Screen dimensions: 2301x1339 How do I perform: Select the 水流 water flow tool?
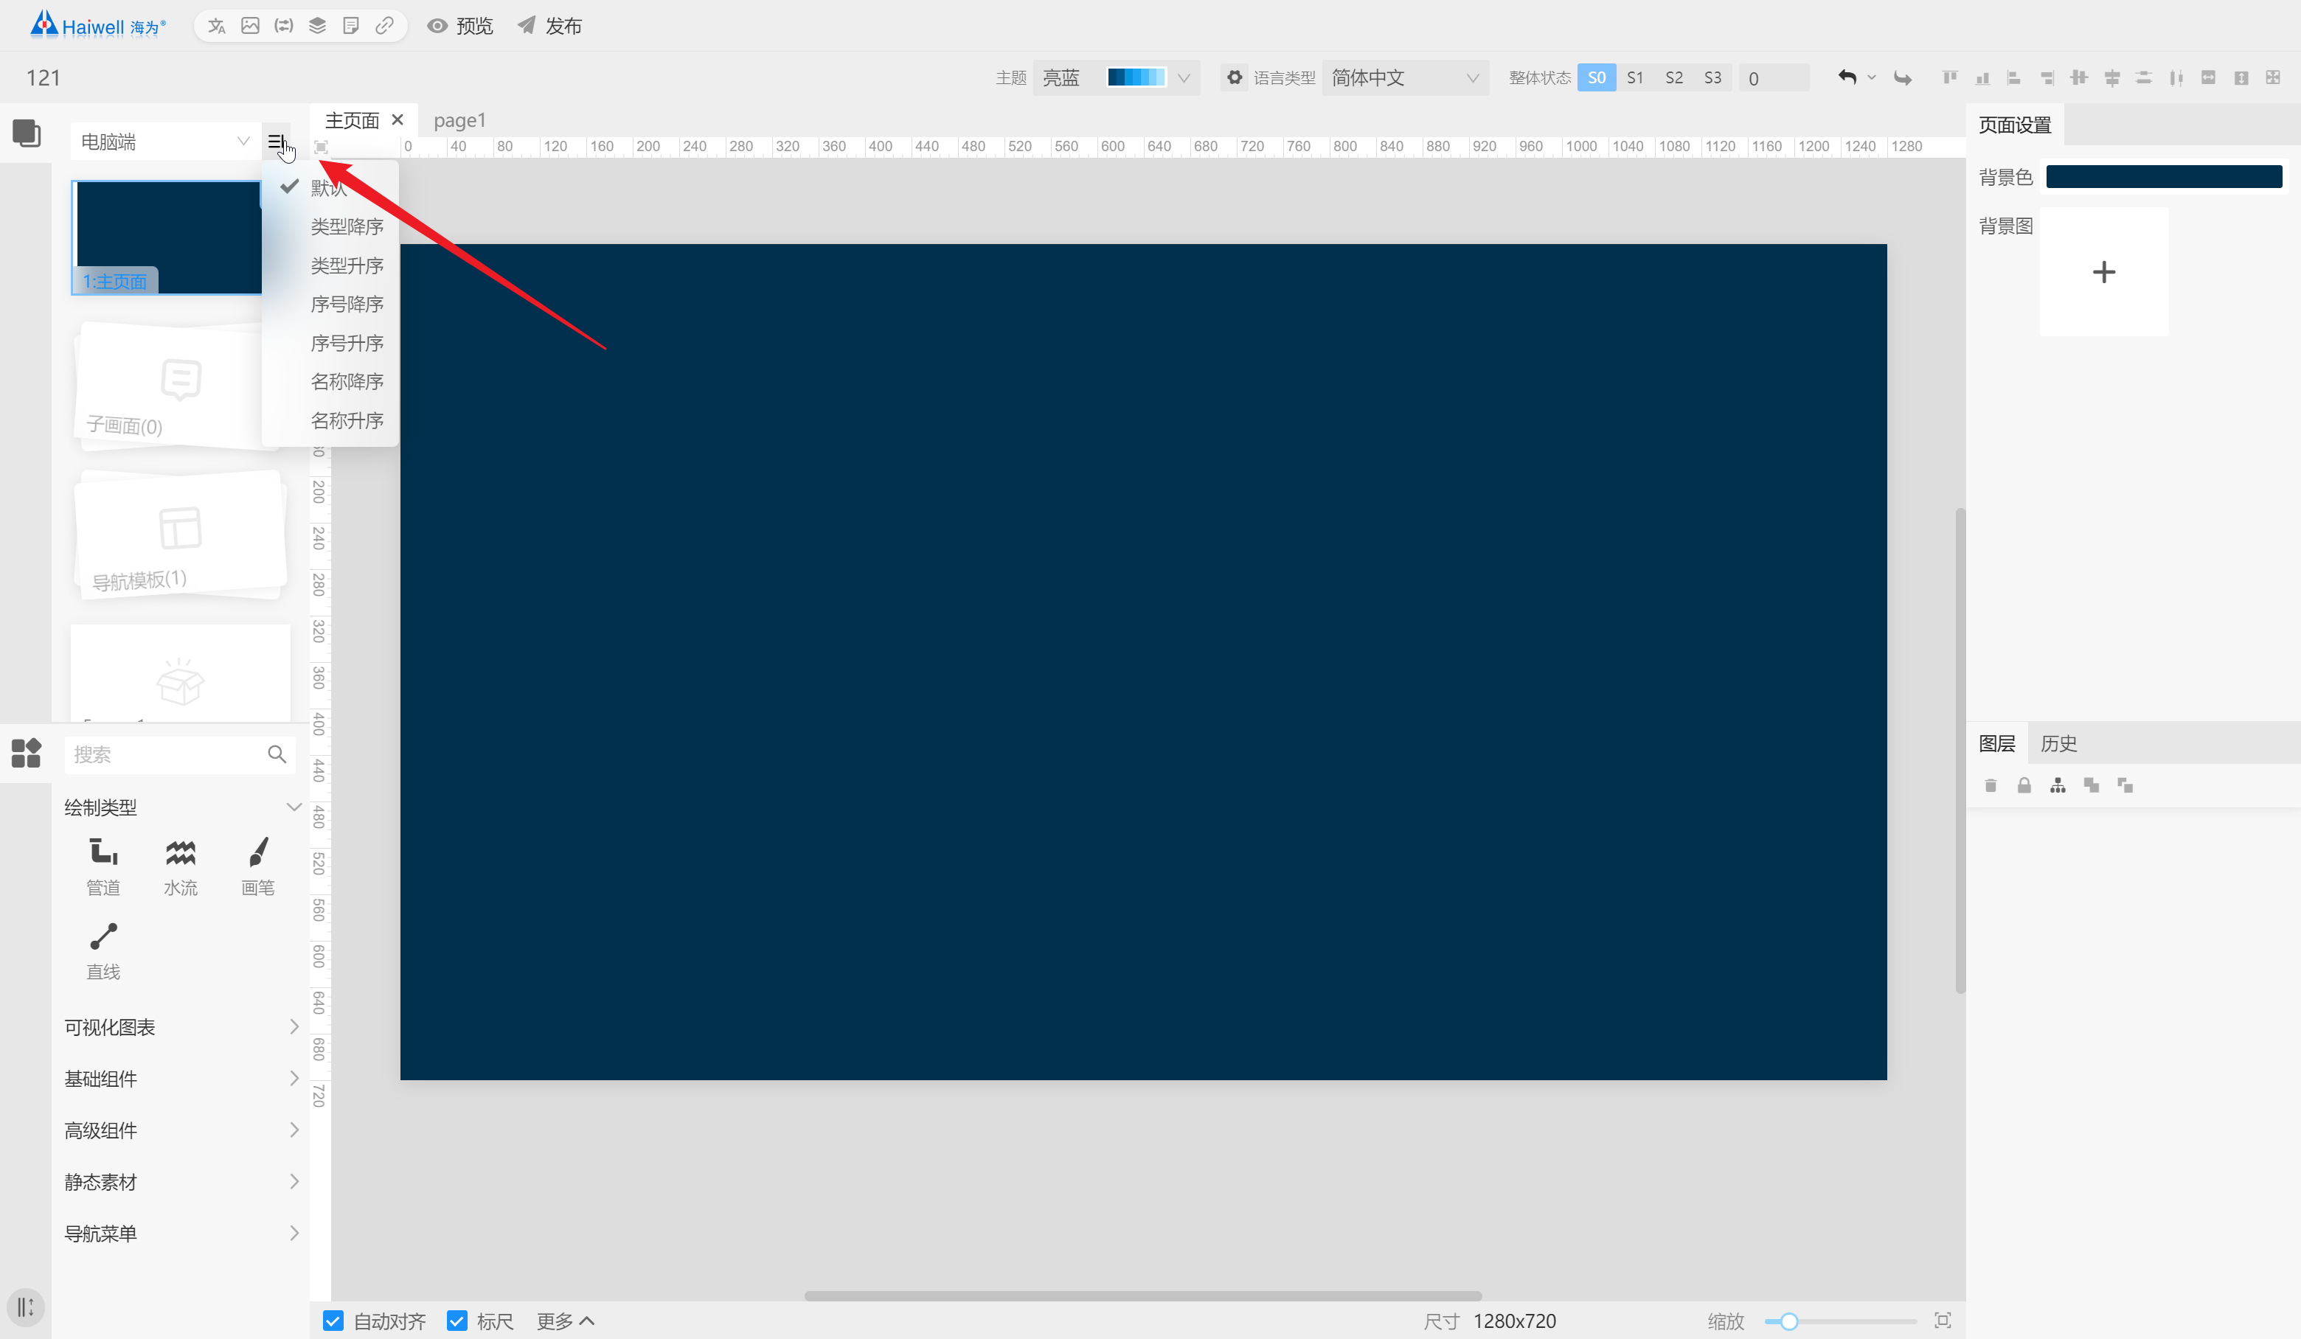click(181, 866)
